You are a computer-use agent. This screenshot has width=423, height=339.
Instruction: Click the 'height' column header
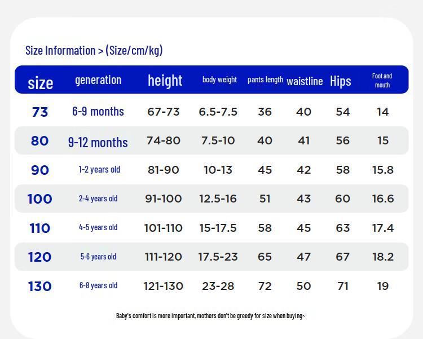pyautogui.click(x=165, y=80)
